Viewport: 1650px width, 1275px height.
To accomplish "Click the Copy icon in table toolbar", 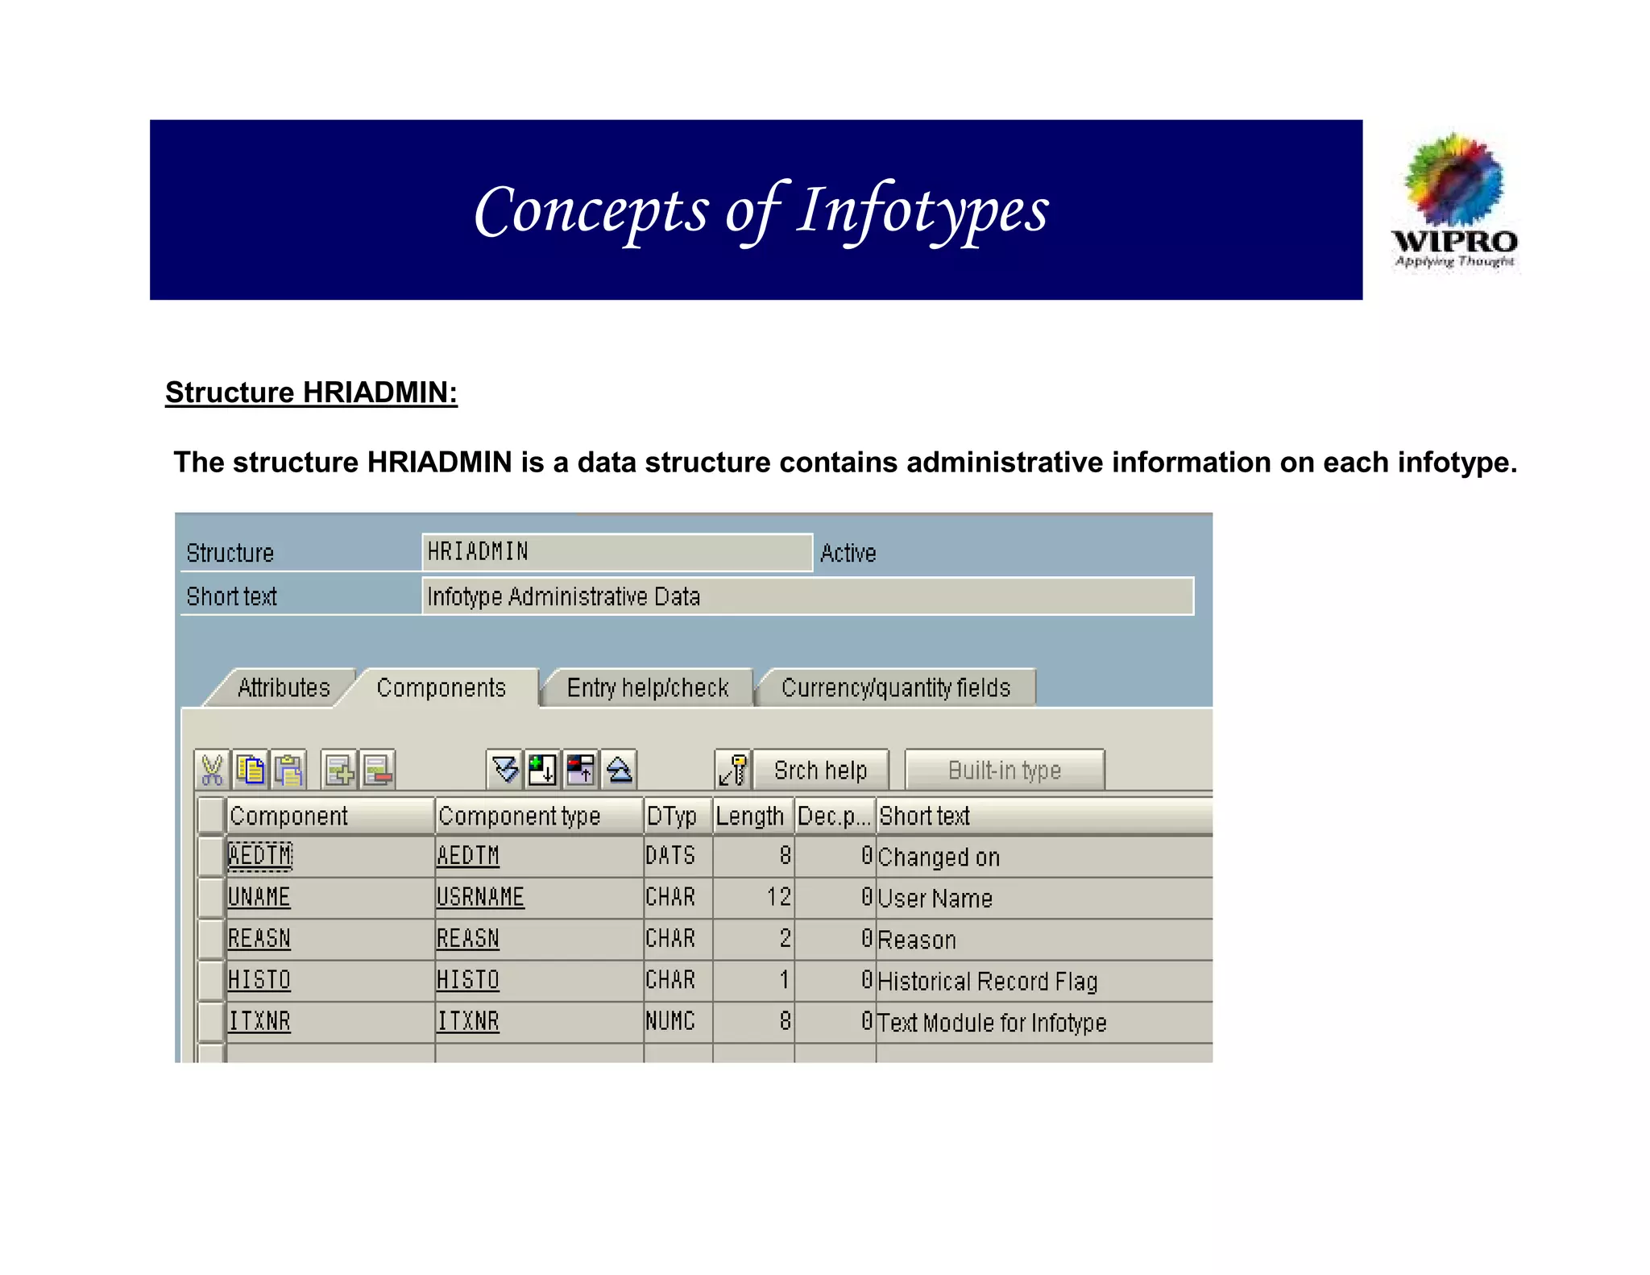I will click(x=251, y=770).
